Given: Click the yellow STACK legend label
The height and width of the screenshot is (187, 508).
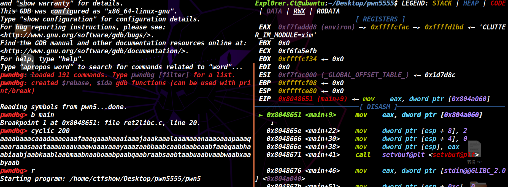Looking at the screenshot, I should click(442, 3).
